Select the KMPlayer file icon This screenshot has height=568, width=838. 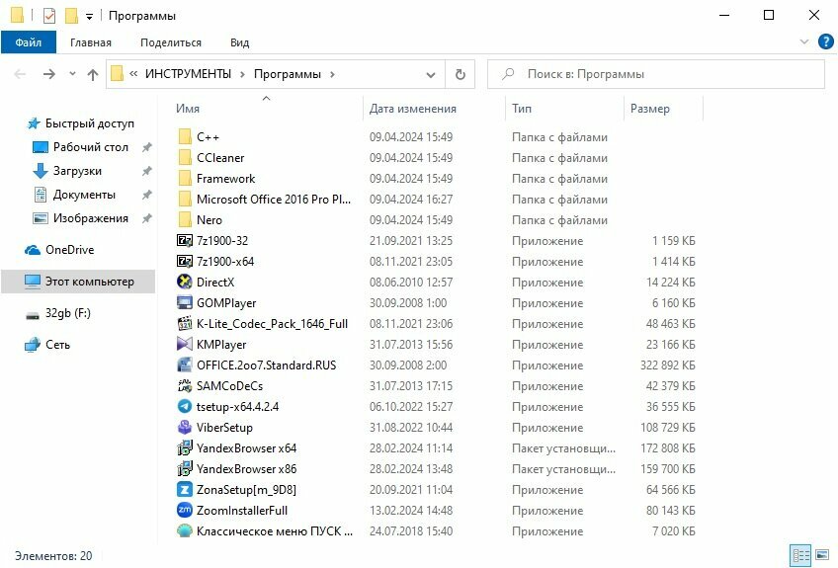pyautogui.click(x=185, y=344)
